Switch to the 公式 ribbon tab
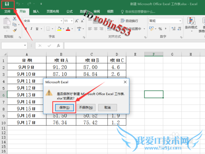Screen dimensions: 205x154 tap(69, 11)
